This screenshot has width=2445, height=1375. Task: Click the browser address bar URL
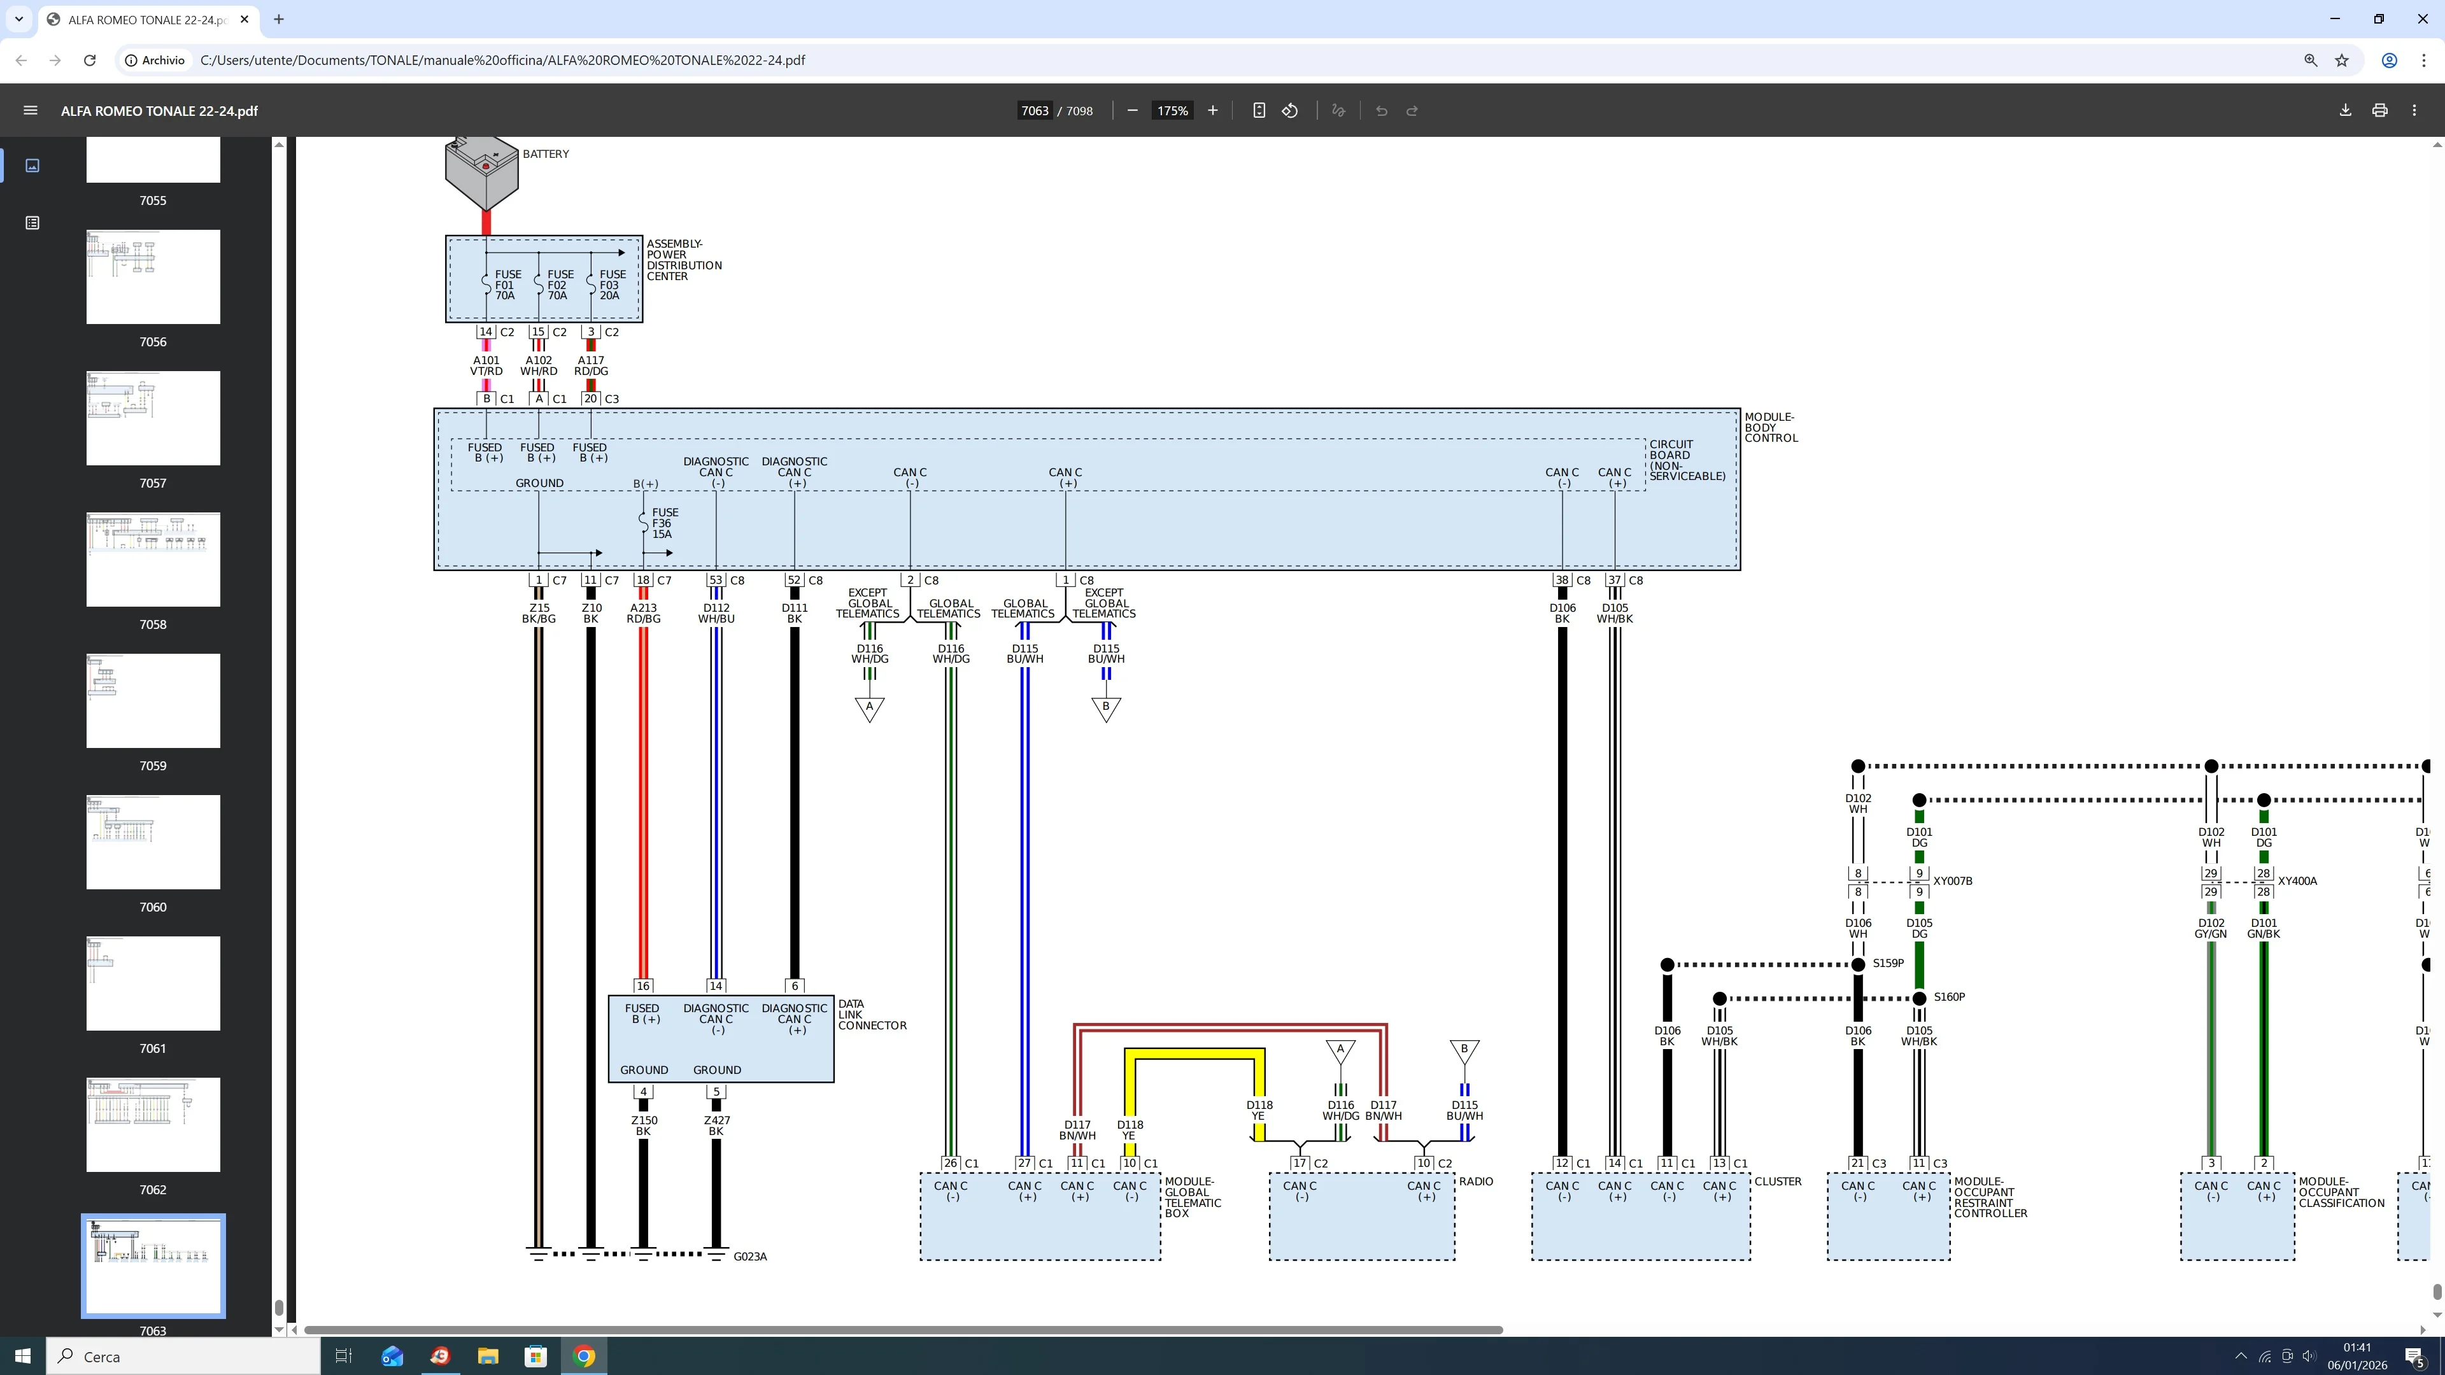tap(502, 60)
